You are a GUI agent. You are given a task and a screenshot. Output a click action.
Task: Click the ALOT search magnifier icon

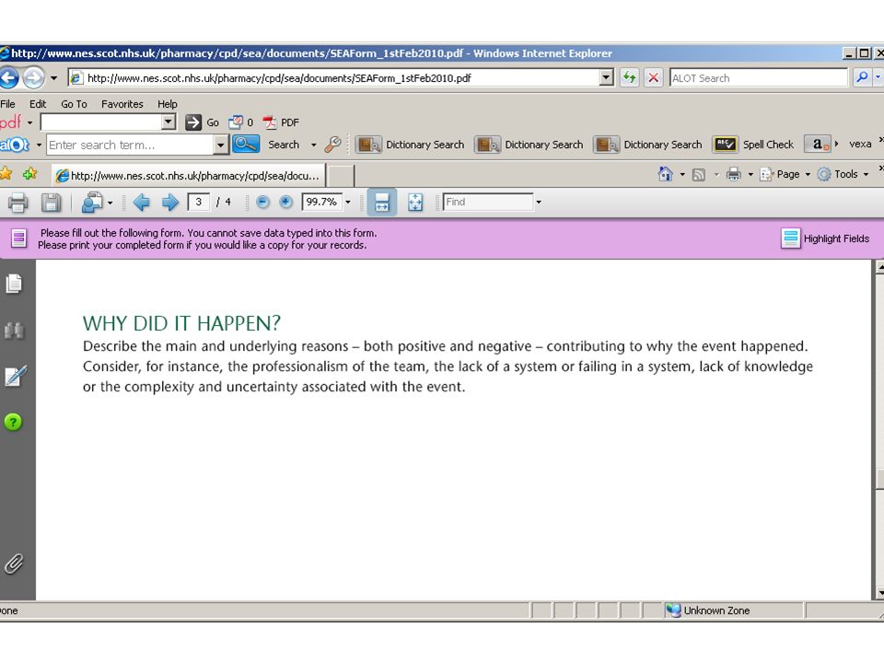(862, 77)
